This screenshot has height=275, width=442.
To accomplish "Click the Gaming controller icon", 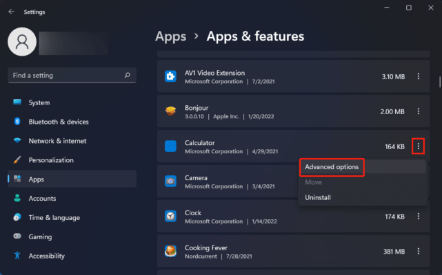I will [17, 236].
